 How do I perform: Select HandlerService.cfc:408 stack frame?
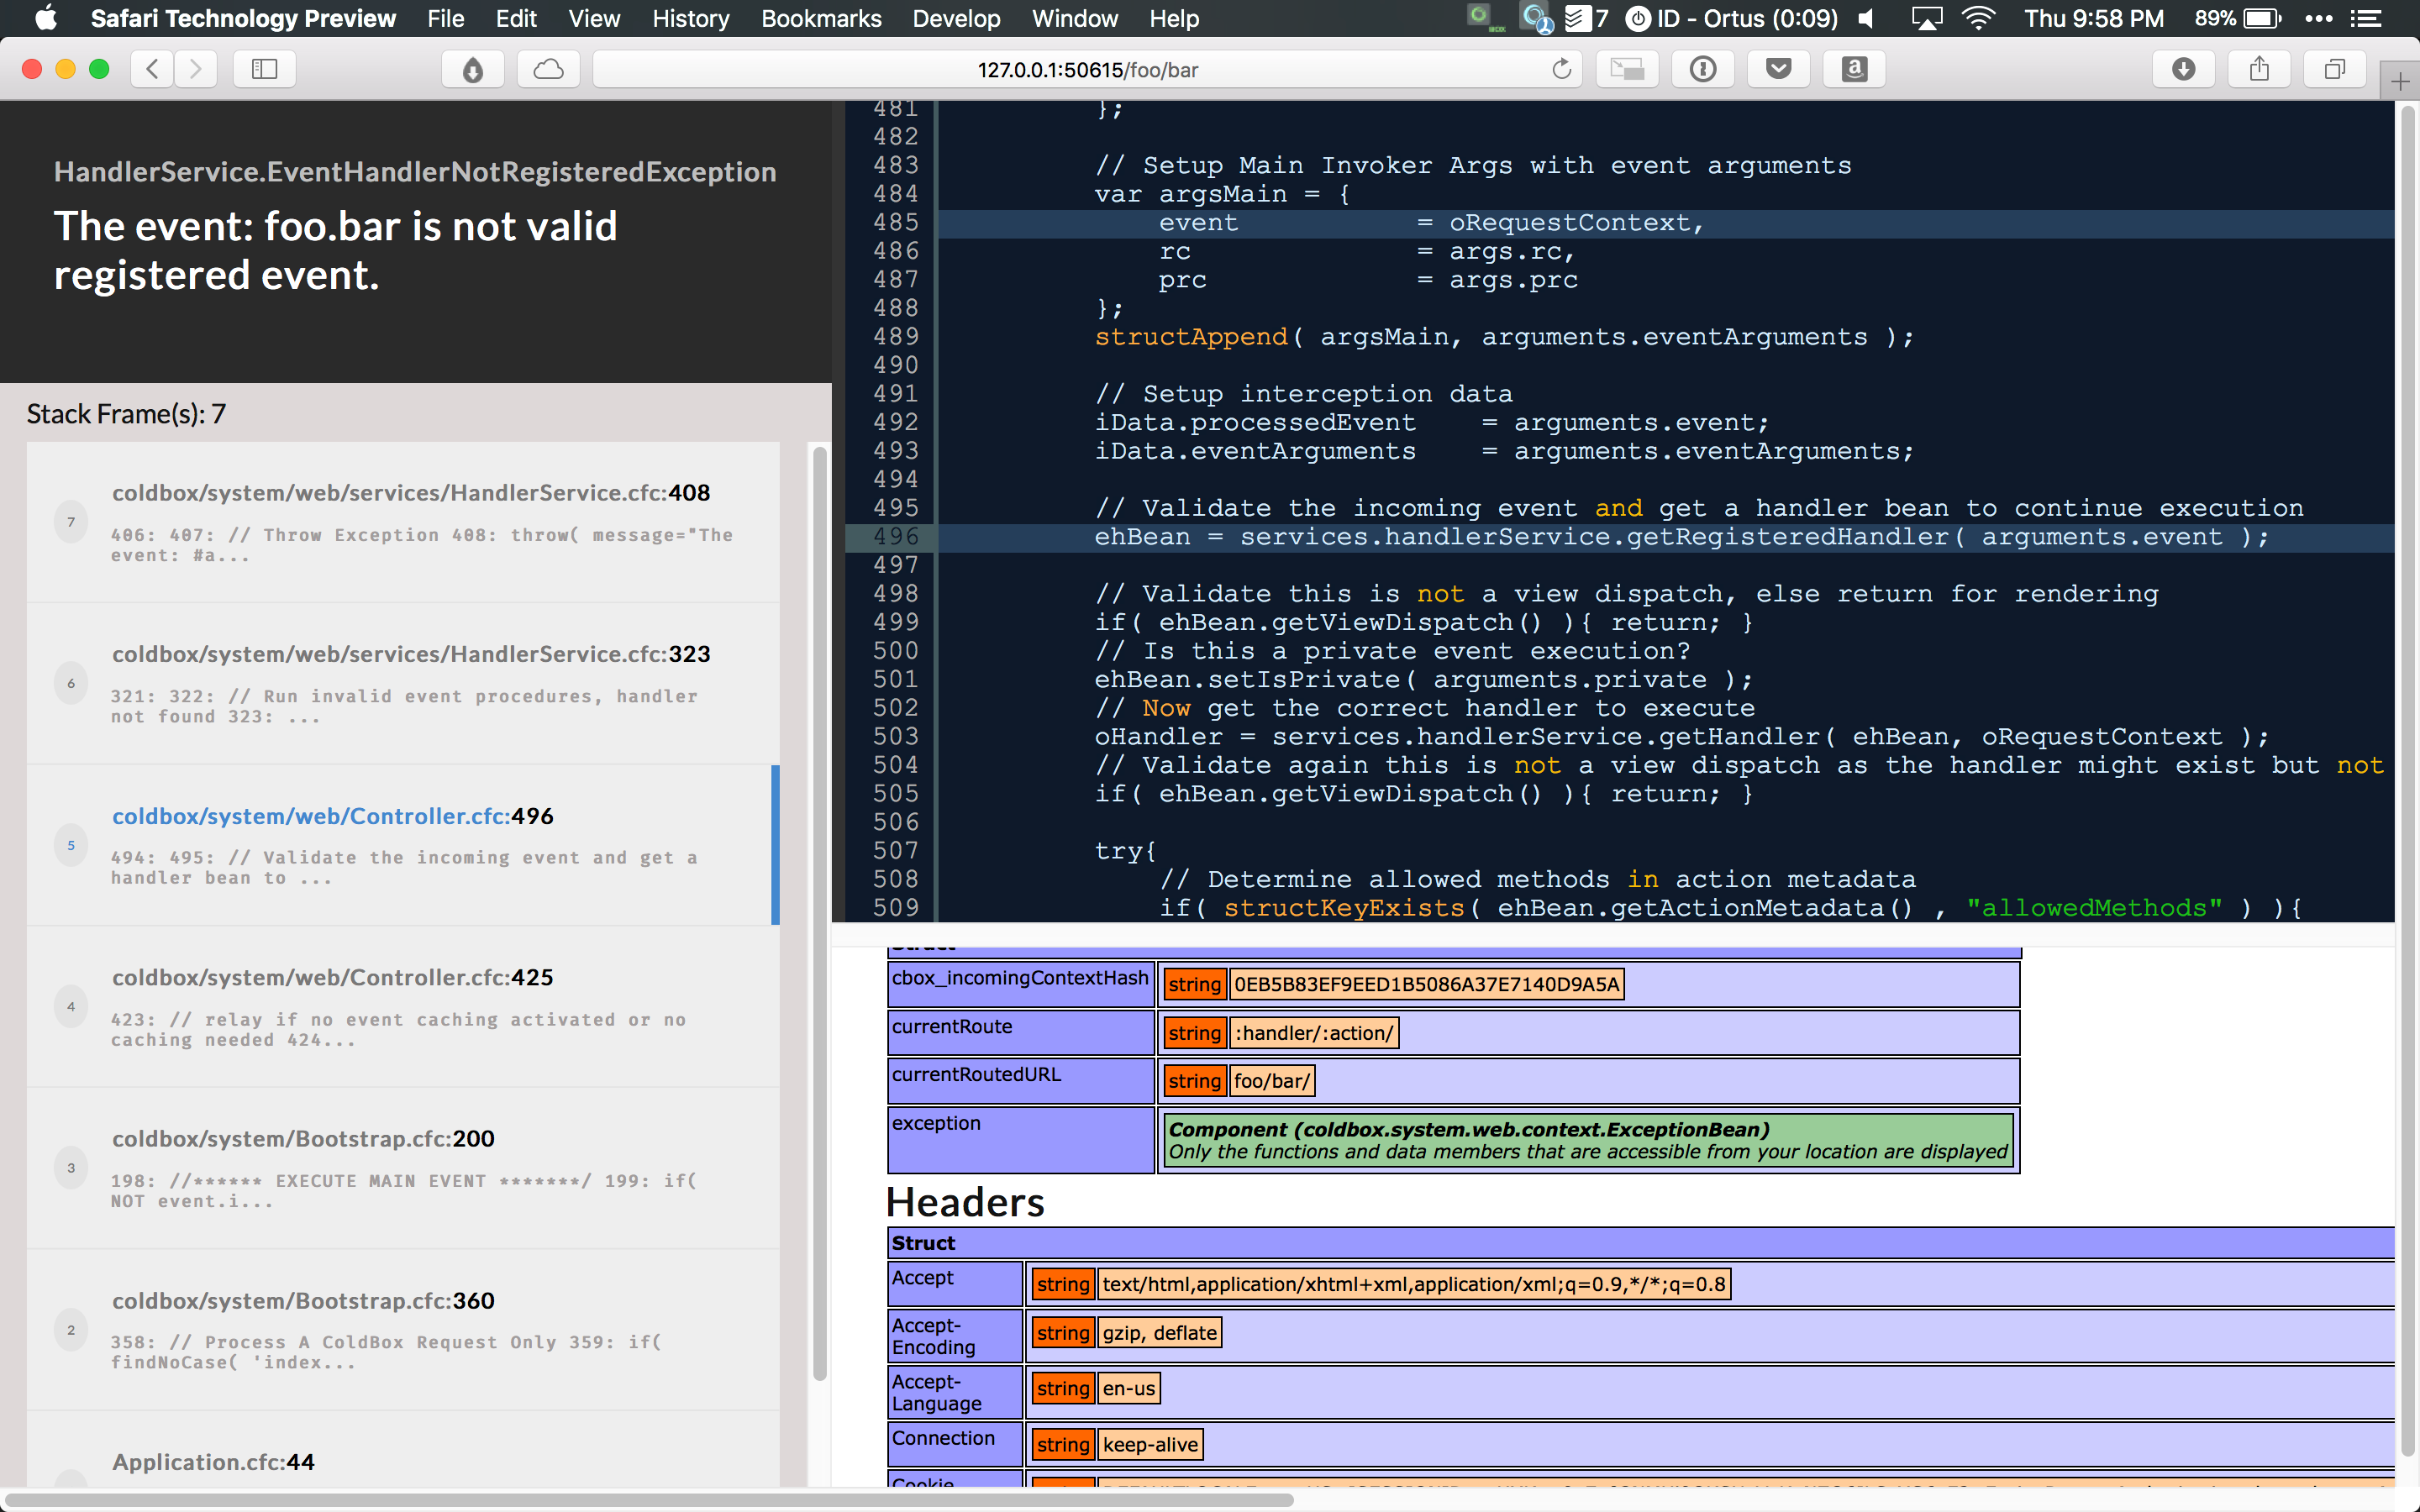click(x=410, y=493)
